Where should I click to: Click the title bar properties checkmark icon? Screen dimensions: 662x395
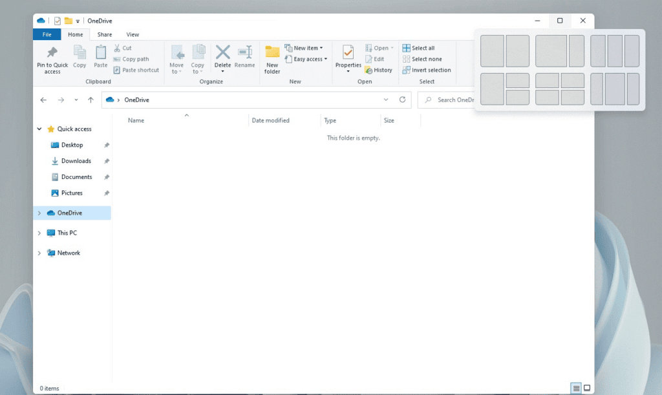point(58,21)
